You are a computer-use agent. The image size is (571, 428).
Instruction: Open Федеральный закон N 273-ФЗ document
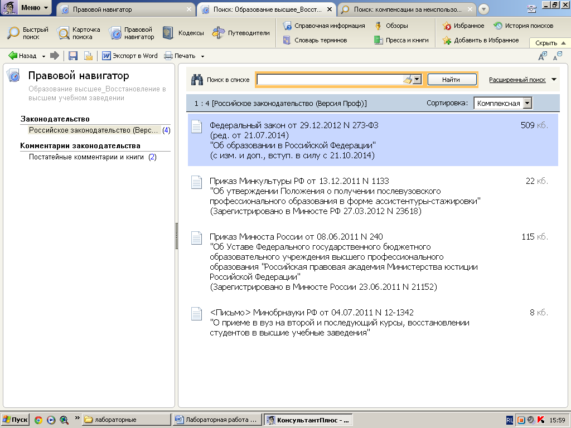(x=373, y=140)
